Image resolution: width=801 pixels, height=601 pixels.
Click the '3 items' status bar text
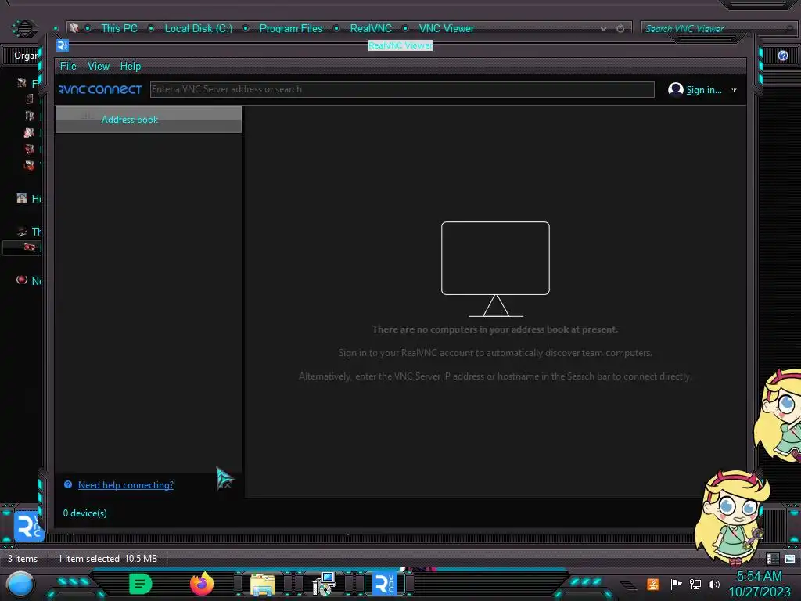(23, 559)
